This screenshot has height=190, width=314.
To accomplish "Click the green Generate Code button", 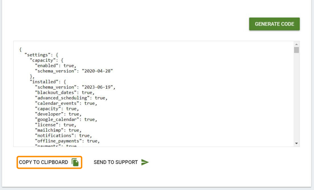I will (274, 24).
